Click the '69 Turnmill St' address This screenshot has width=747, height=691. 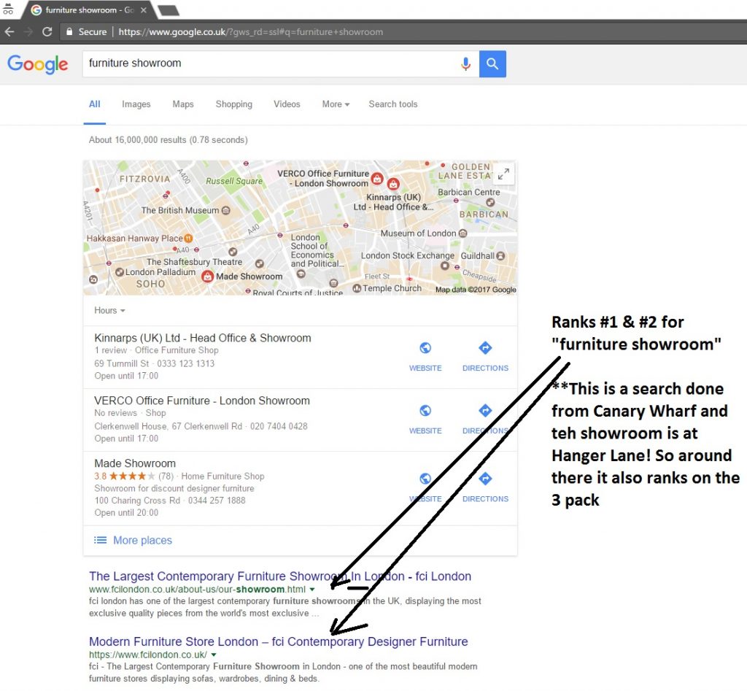122,363
